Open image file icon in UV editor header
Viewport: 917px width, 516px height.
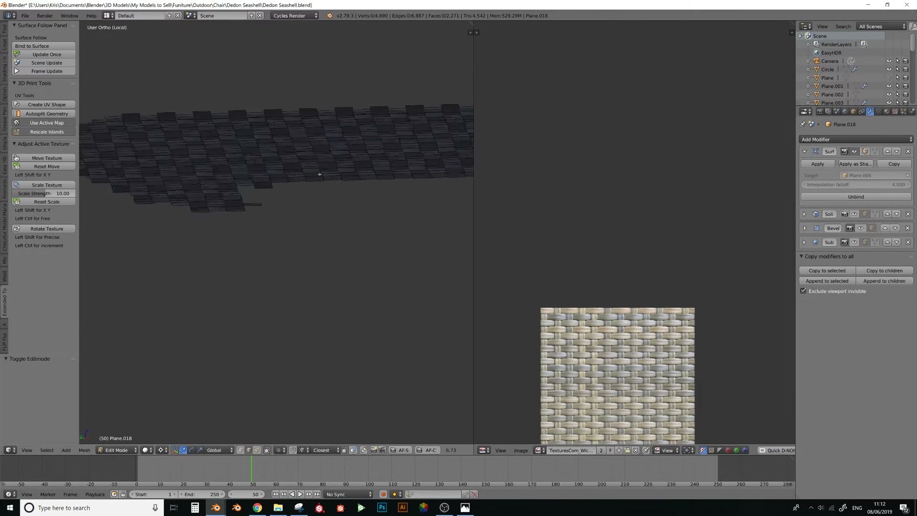pos(627,450)
